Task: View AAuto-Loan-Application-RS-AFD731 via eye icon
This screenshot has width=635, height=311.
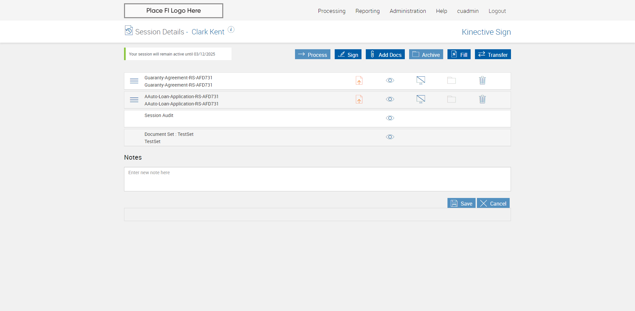Action: (390, 99)
